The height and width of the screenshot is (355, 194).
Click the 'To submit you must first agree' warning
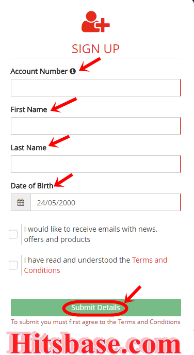(x=96, y=322)
